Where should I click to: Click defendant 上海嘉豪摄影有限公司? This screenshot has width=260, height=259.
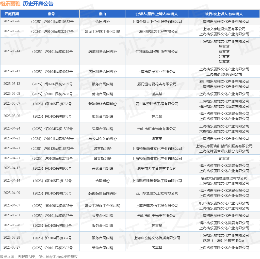pos(224,74)
